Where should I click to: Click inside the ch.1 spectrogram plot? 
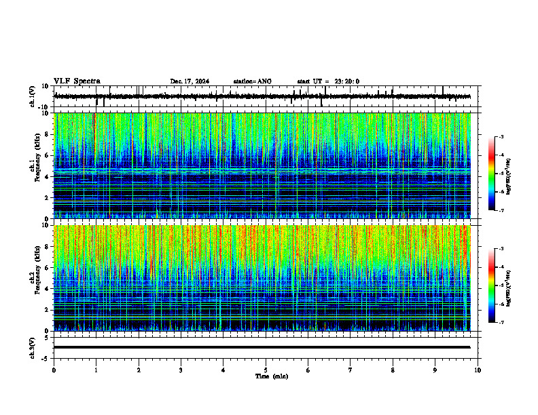pyautogui.click(x=262, y=165)
